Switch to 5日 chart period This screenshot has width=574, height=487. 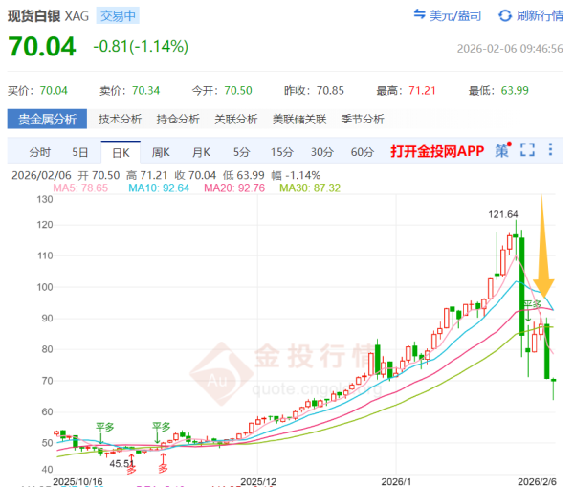(79, 152)
